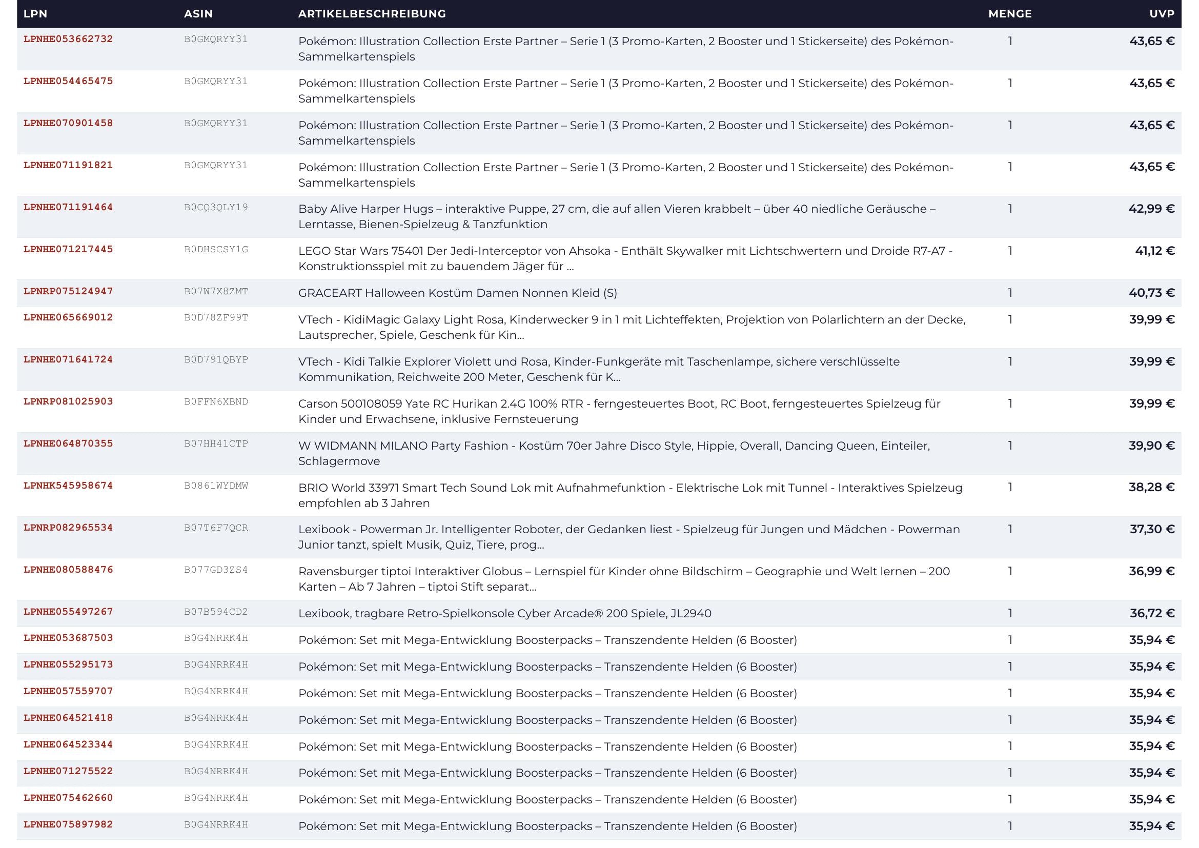The height and width of the screenshot is (848, 1199).
Task: Click ASIN B0D791QBYP
Action: pyautogui.click(x=216, y=359)
